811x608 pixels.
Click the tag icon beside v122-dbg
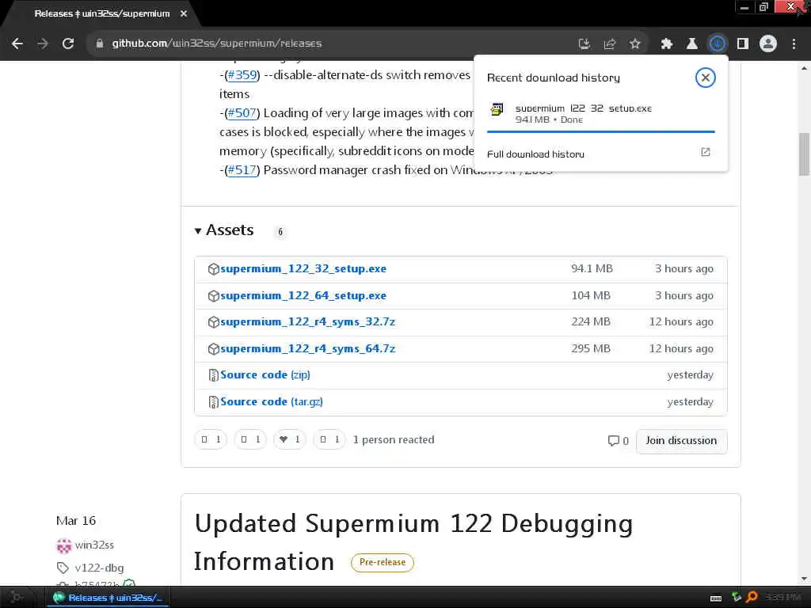click(63, 568)
